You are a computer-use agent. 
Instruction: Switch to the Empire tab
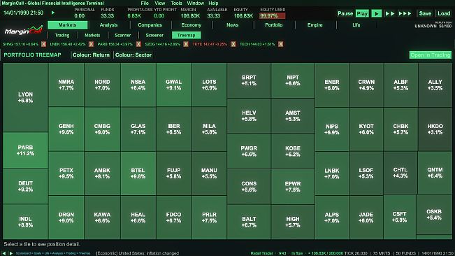[315, 25]
